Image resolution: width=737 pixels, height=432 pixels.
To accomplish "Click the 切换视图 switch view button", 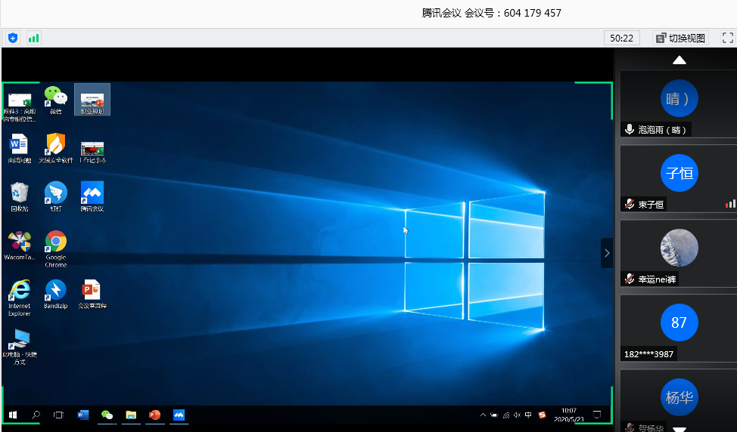I will tap(680, 38).
